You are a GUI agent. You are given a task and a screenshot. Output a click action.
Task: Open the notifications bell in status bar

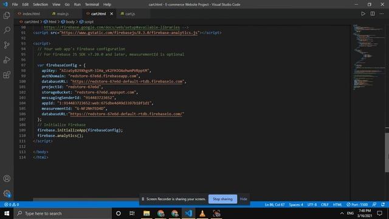click(x=383, y=204)
